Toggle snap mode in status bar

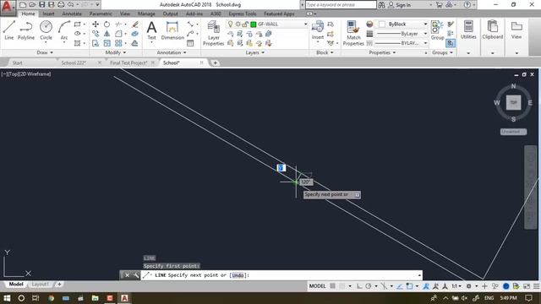342,286
